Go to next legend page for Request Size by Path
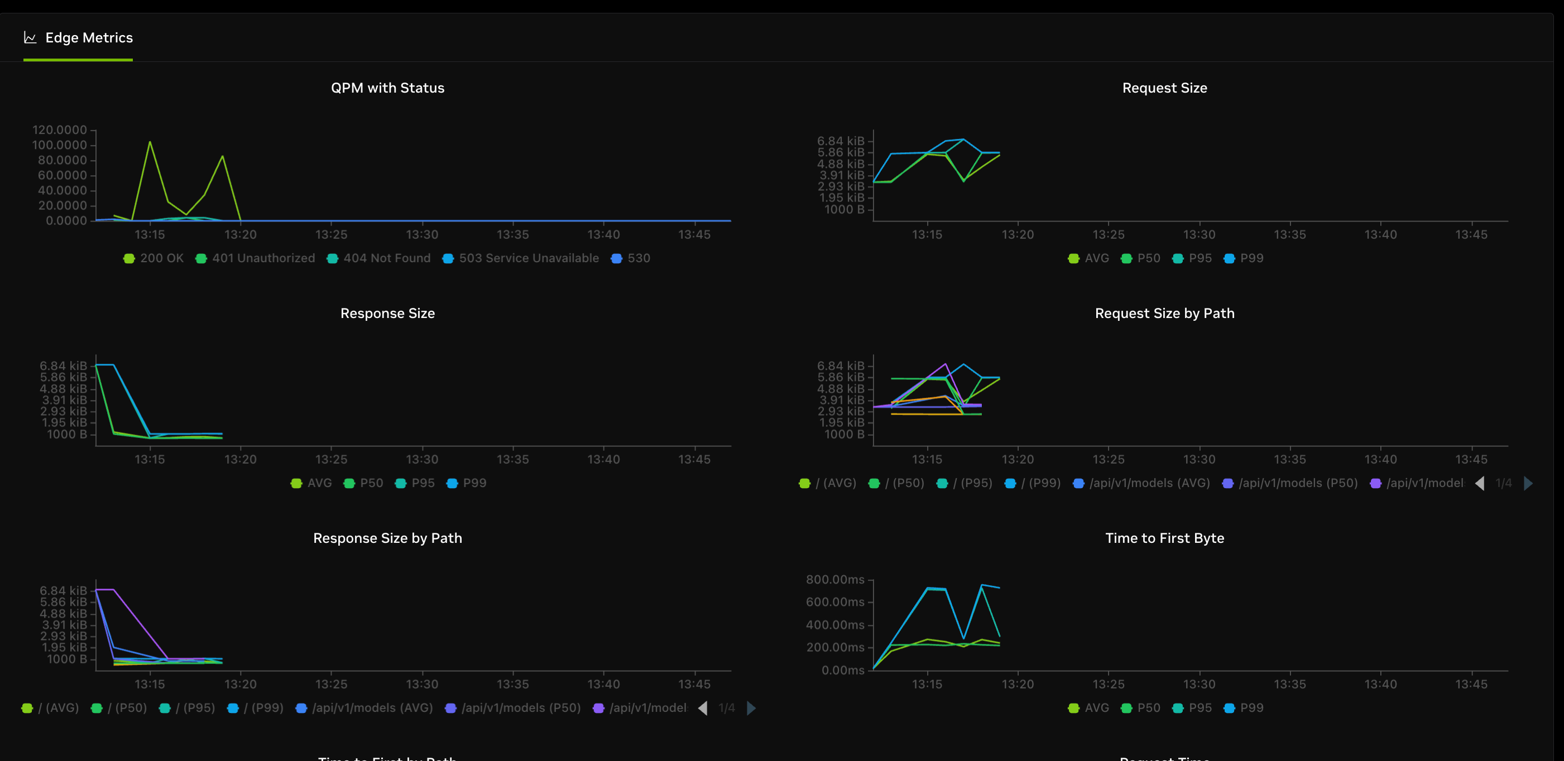1564x761 pixels. 1528,483
